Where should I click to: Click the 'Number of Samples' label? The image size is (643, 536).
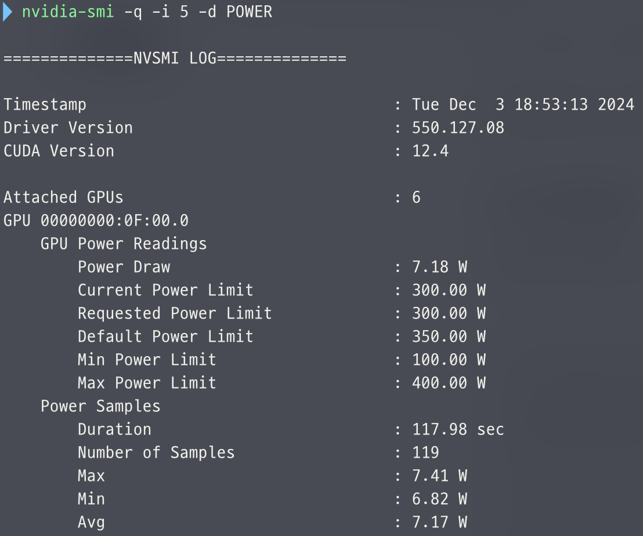click(156, 452)
